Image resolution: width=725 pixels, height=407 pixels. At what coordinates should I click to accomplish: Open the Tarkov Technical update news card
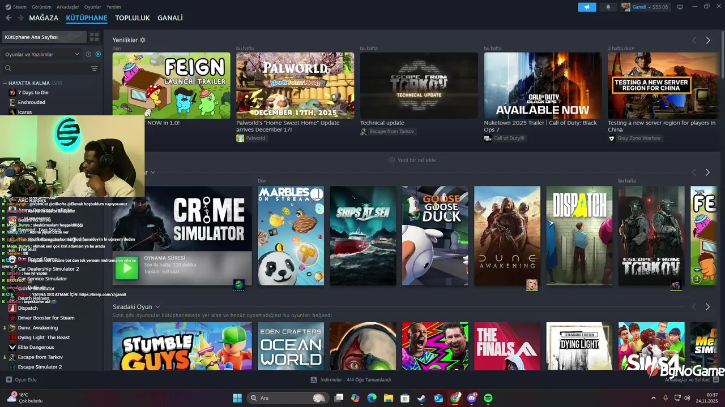point(419,85)
